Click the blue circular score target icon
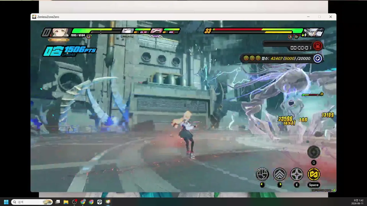The image size is (367, 206). point(318,58)
